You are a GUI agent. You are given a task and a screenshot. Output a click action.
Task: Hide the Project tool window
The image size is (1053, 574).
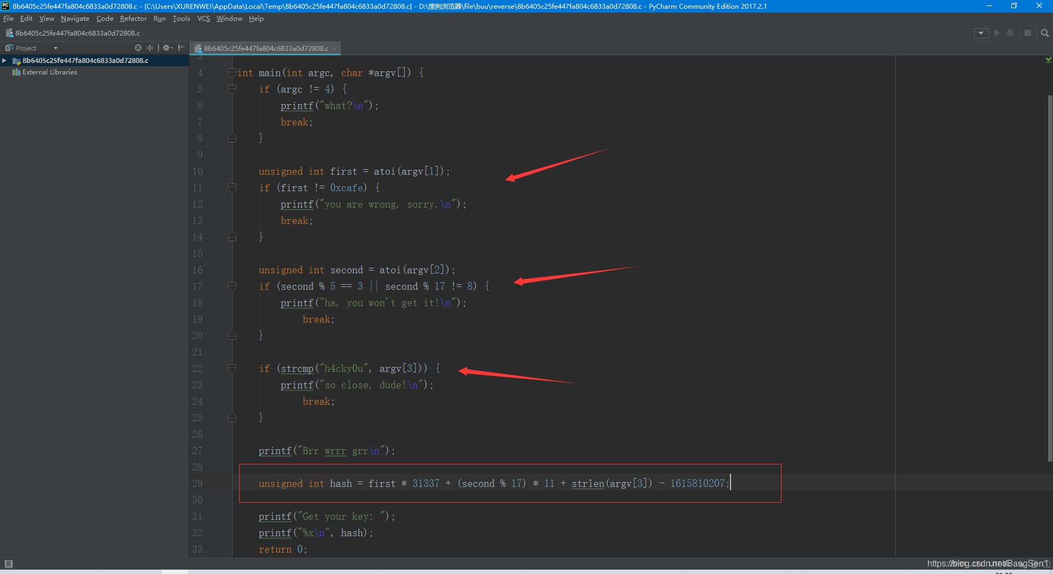coord(181,48)
